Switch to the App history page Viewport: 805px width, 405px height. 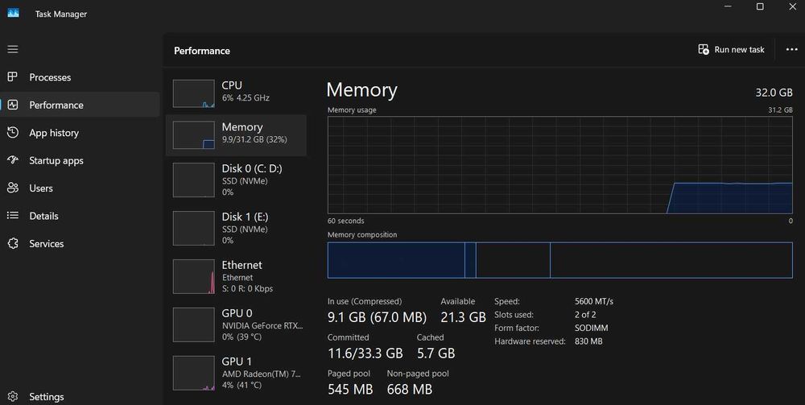54,133
